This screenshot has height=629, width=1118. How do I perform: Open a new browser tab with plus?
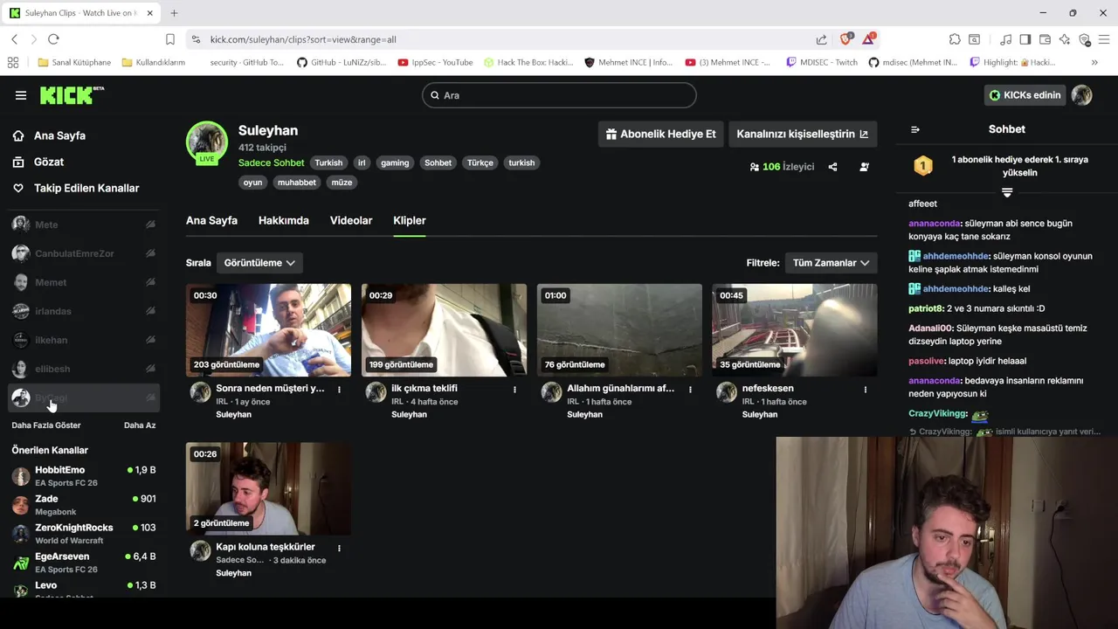[174, 13]
